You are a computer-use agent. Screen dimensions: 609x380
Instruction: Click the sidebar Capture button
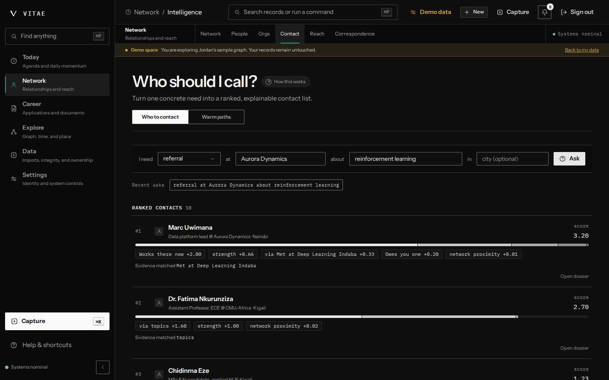(57, 321)
